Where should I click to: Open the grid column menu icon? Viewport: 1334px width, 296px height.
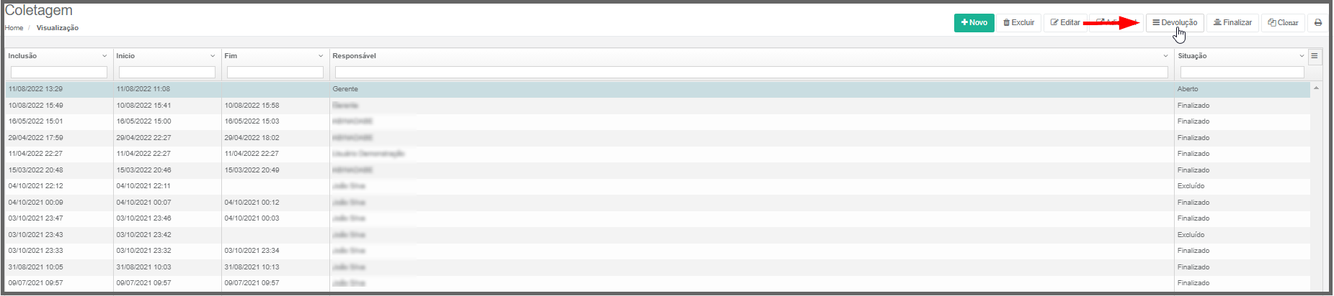pos(1315,56)
